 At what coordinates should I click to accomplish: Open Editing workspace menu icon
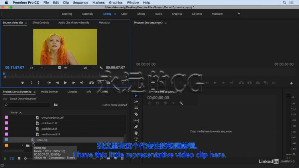[115, 14]
